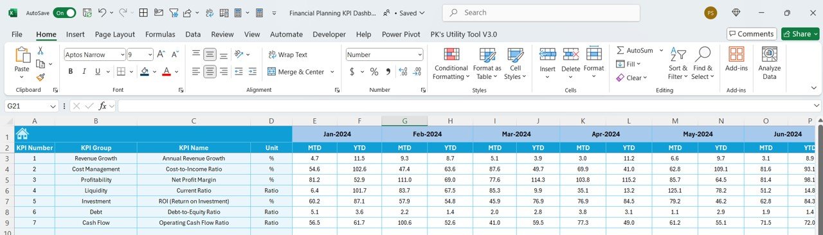The width and height of the screenshot is (823, 235).
Task: Toggle Bold formatting
Action: pos(70,72)
